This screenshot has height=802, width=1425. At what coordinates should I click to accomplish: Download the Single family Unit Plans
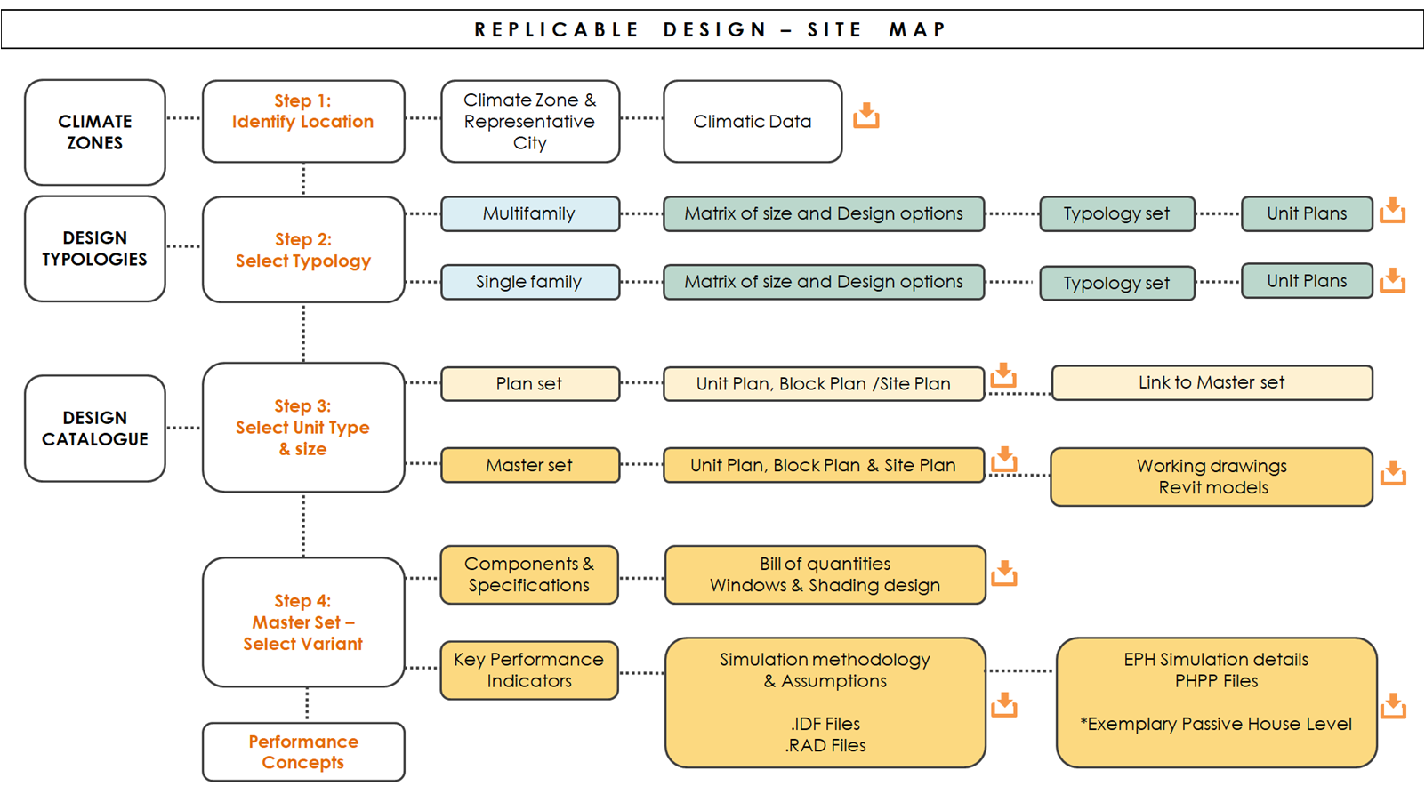click(1392, 280)
